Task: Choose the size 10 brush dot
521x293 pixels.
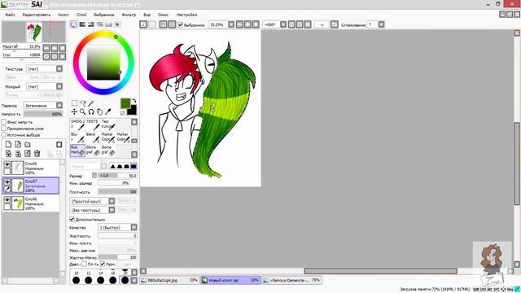Action: click(76, 280)
